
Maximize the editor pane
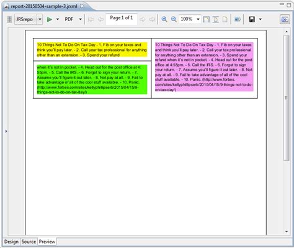[289, 5]
